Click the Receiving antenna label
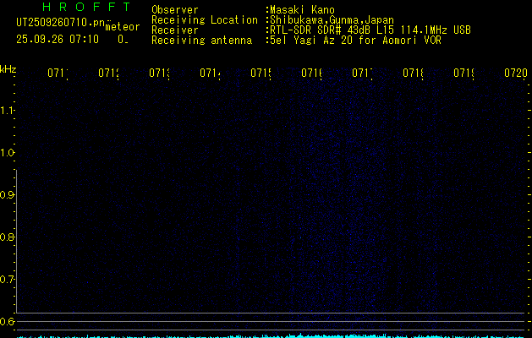The width and height of the screenshot is (532, 338). point(202,41)
